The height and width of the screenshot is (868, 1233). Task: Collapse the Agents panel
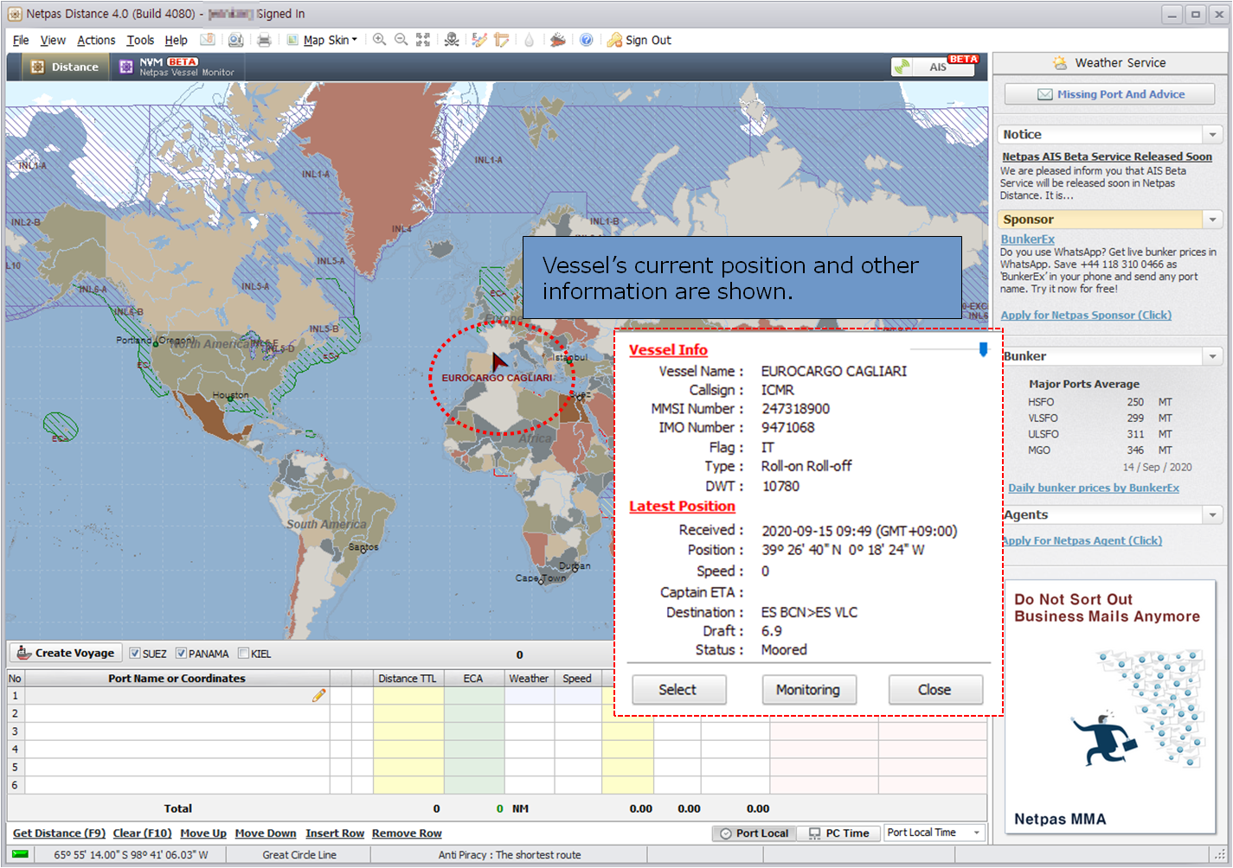[x=1213, y=515]
